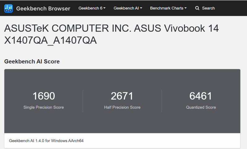Click the search magnifier icon
This screenshot has width=247, height=149.
[197, 8]
